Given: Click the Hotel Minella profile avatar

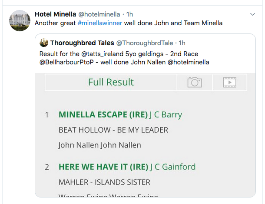Looking at the screenshot, I should (x=20, y=20).
